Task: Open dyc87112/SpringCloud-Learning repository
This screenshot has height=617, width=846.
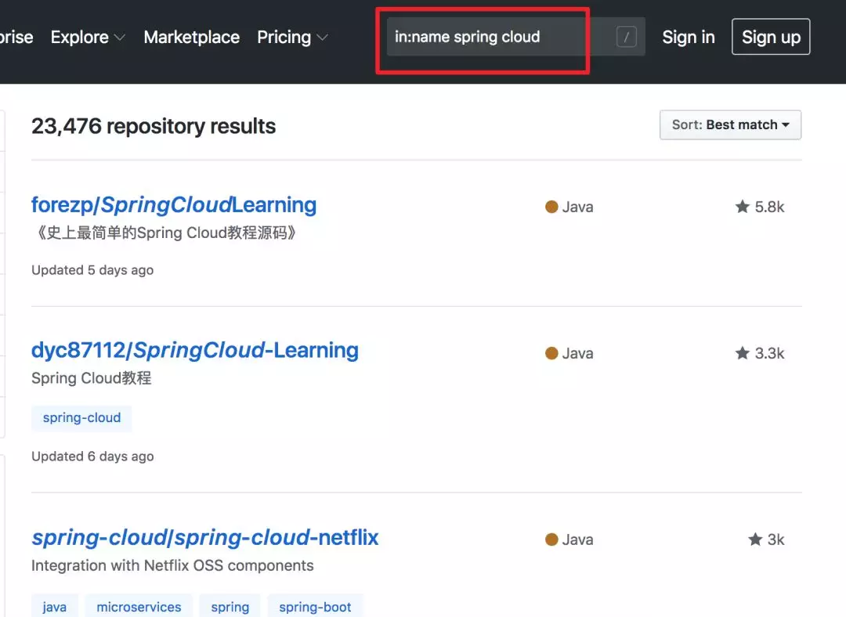Action: click(x=195, y=351)
